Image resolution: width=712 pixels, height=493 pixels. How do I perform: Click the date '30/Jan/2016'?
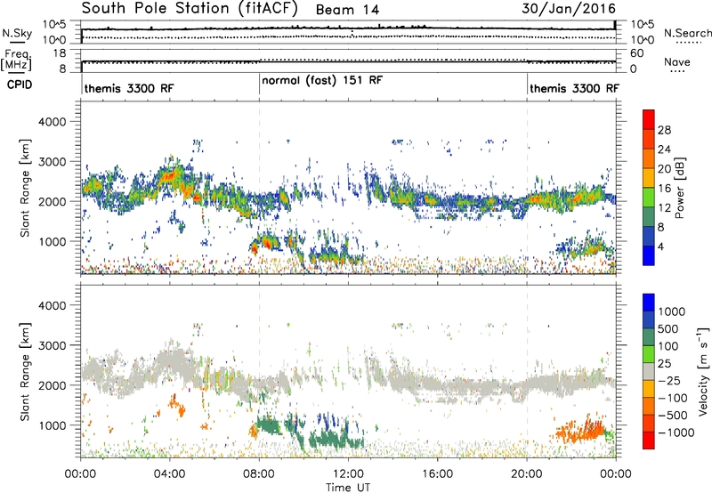(x=569, y=8)
